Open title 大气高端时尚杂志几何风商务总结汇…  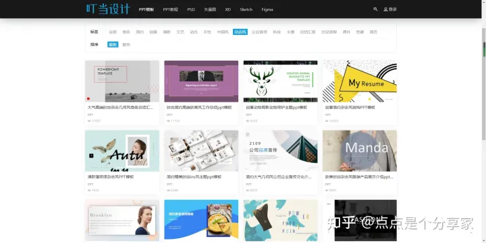(121, 108)
